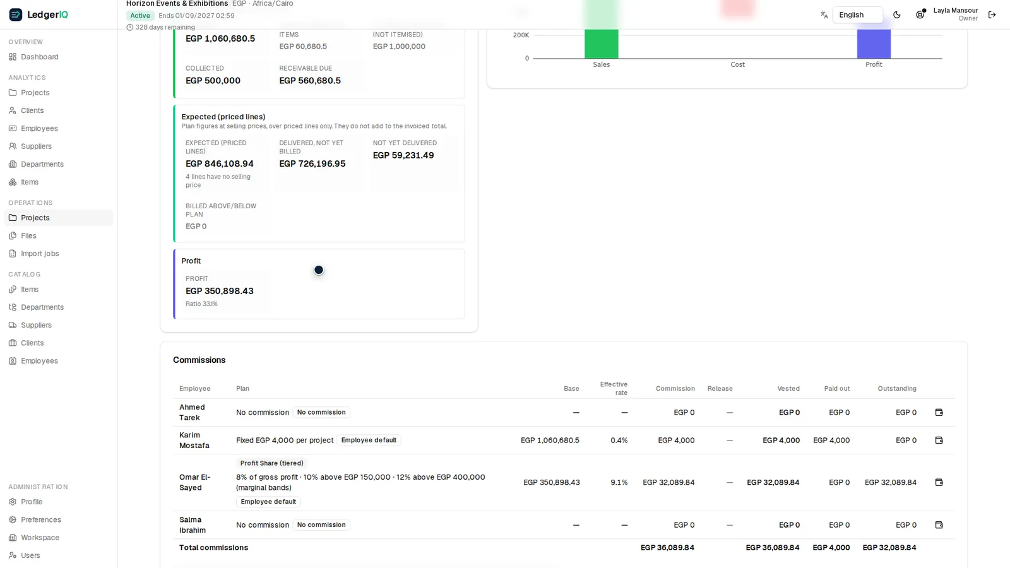Screen dimensions: 1010x568
Task: Select Operations Projects entry
Action: (x=58, y=218)
